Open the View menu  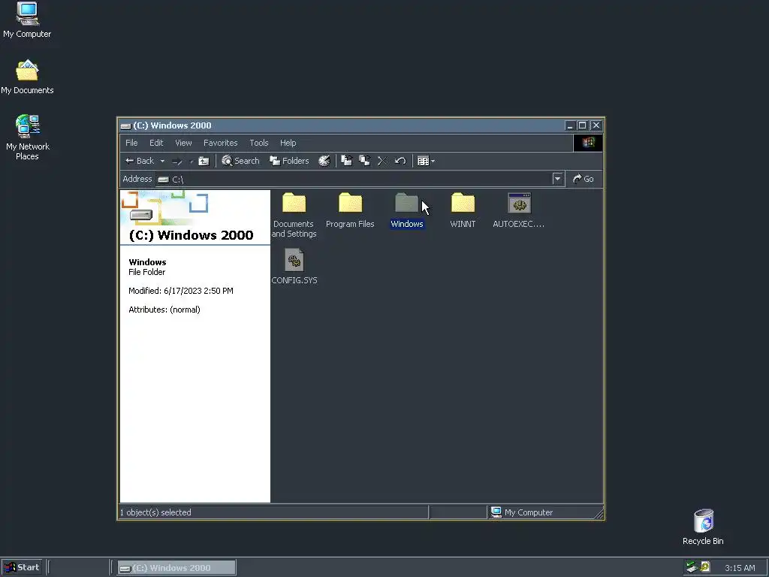click(x=183, y=143)
